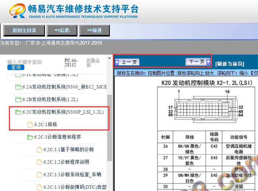This screenshot has width=258, height=191.
Task: Go forward with the >>前进 button
Action: [94, 30]
